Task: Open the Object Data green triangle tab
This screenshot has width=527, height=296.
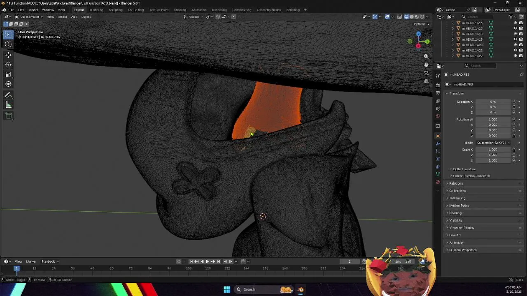Action: click(x=438, y=174)
